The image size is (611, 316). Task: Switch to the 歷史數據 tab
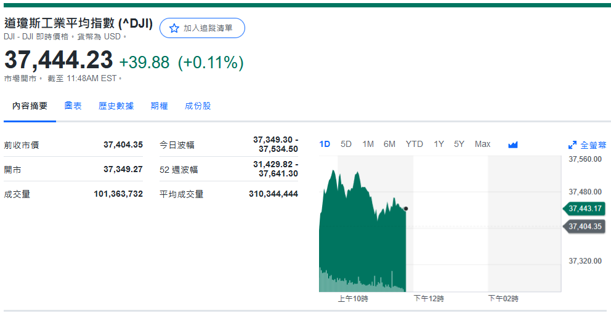116,106
